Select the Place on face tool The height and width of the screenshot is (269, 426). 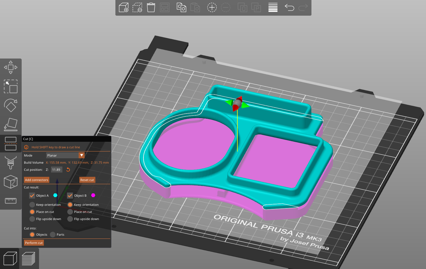pos(11,125)
